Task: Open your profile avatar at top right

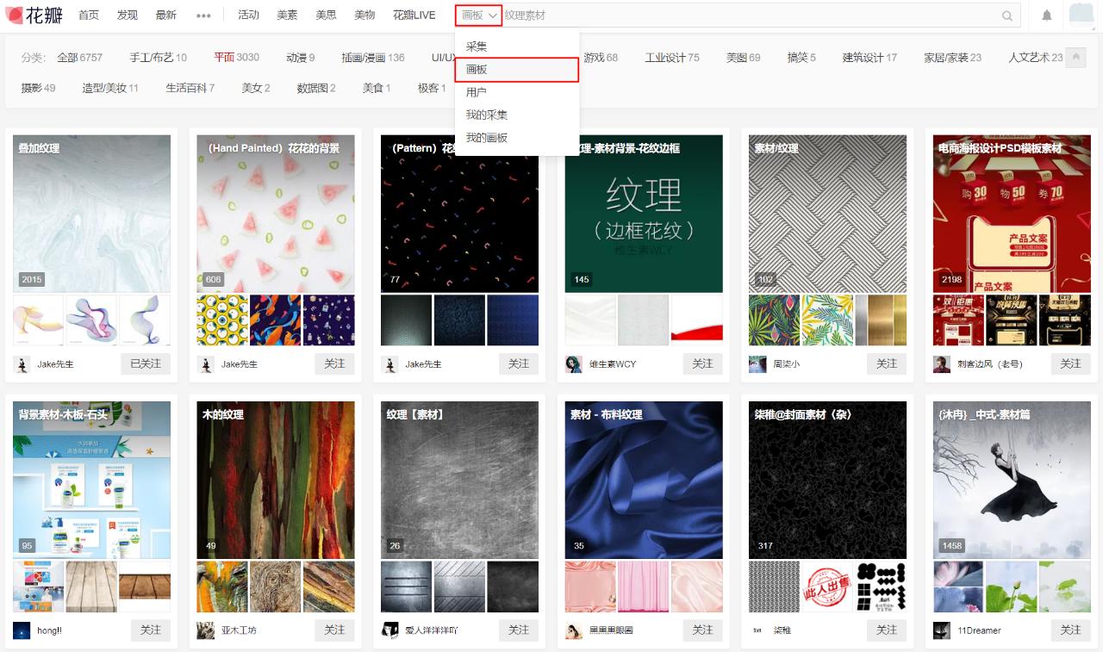Action: (x=1081, y=14)
